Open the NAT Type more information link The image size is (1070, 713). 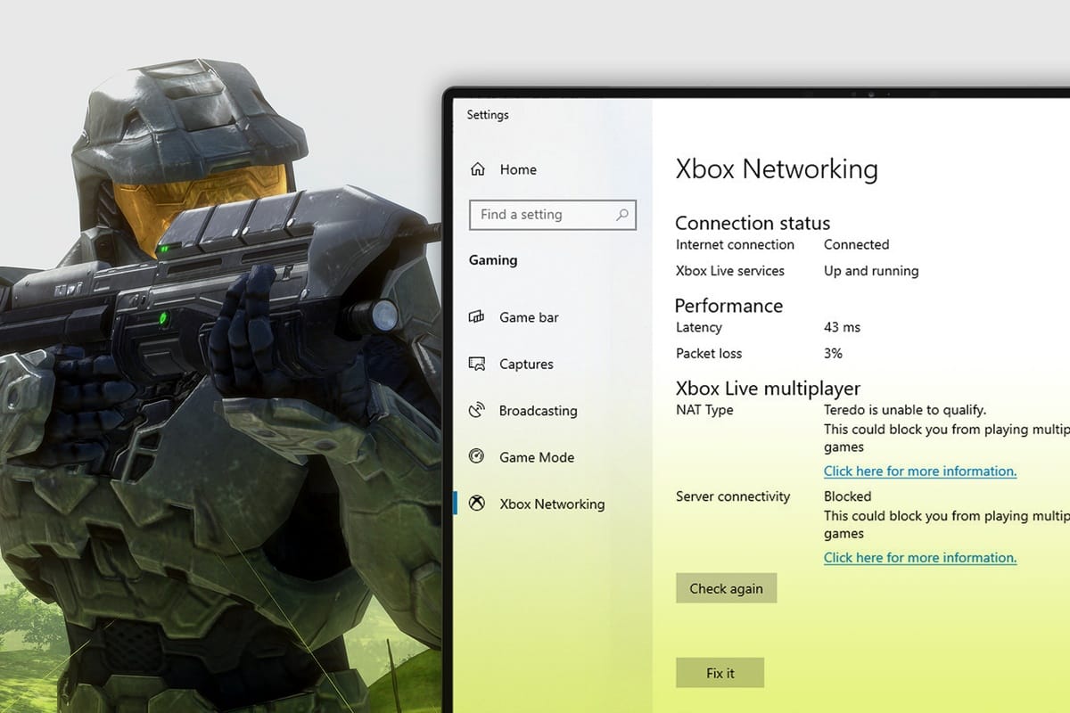(919, 471)
